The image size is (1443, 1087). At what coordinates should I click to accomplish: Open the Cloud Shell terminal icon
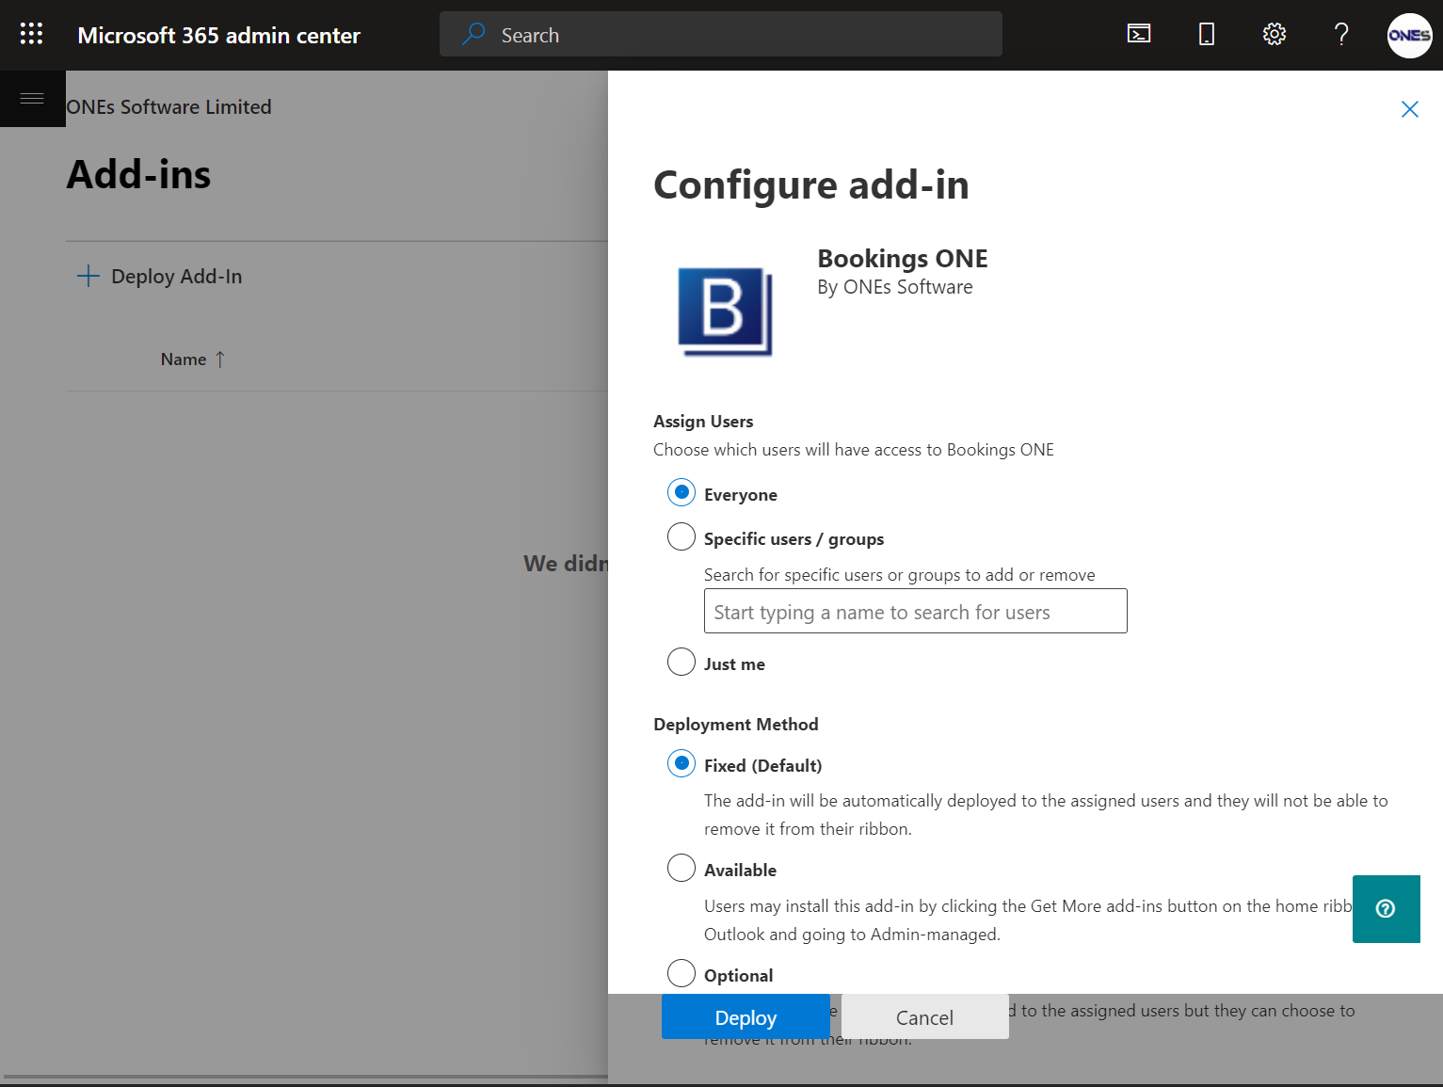tap(1139, 35)
